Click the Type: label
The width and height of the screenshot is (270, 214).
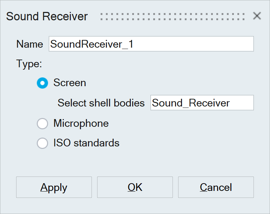29,64
